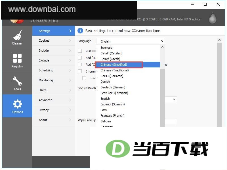Expand About row chevron arrow
Viewport: 227px width, 170px height.
pyautogui.click(x=70, y=120)
